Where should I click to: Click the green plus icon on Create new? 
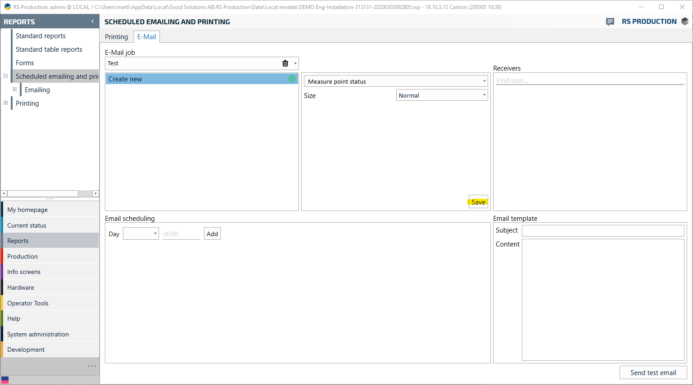tap(292, 79)
